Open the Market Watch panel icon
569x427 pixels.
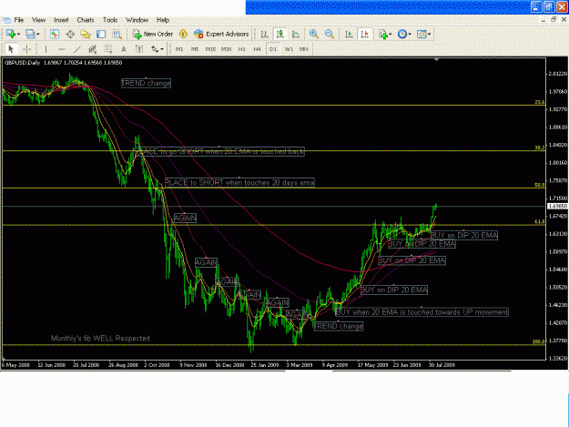point(55,34)
